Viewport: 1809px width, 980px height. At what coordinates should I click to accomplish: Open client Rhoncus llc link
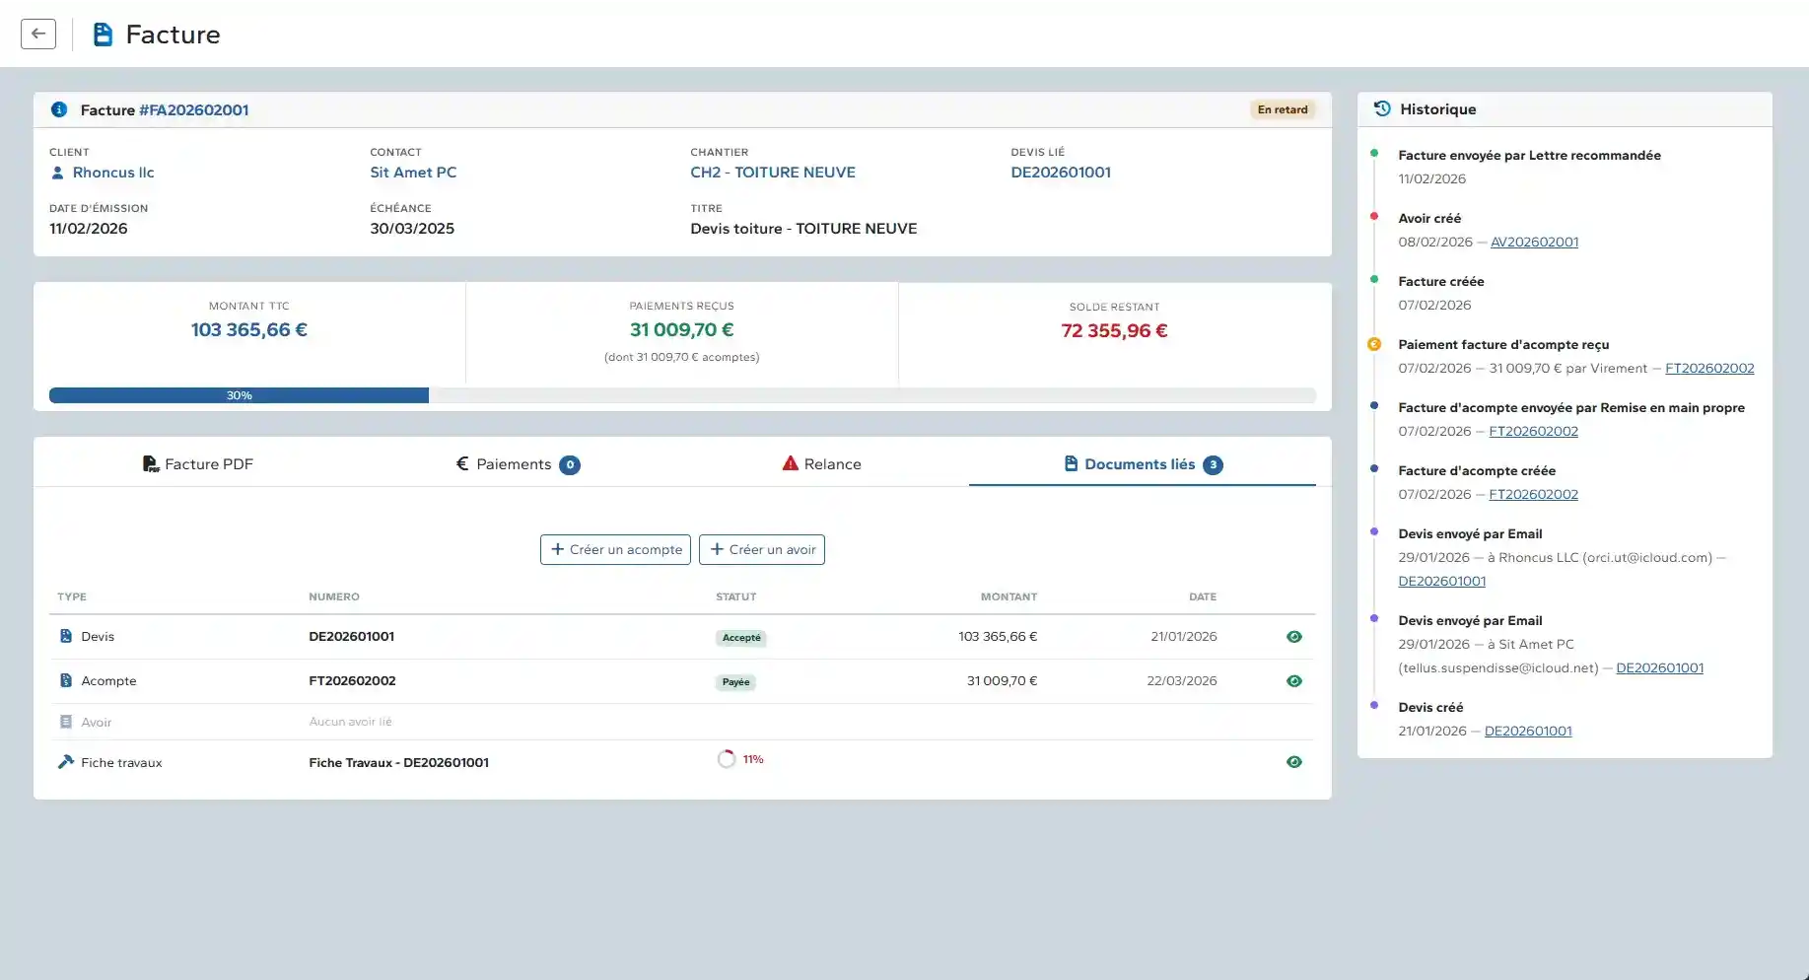click(113, 173)
